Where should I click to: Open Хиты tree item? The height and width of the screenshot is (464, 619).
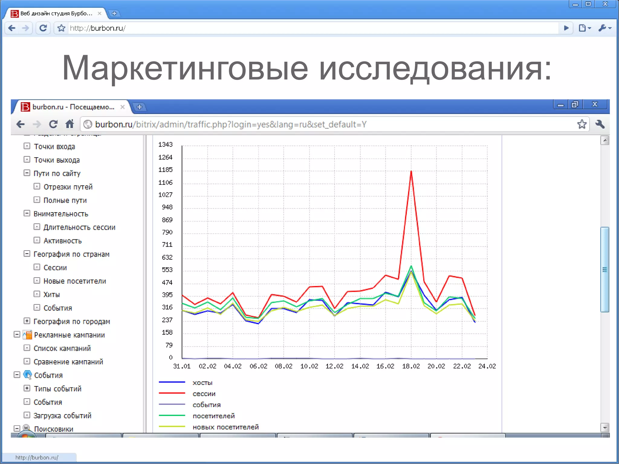point(51,294)
